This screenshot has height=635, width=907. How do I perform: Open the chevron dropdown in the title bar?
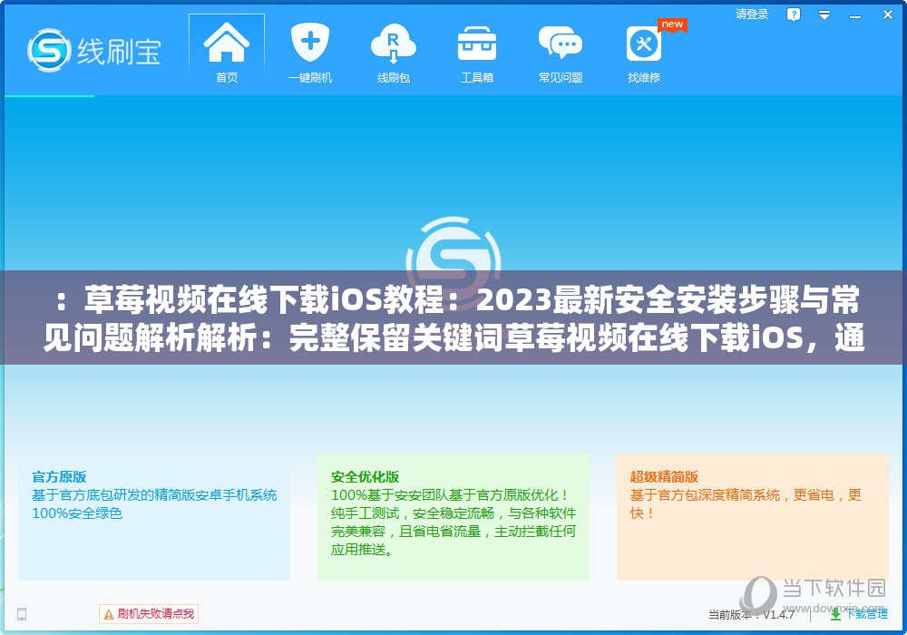pos(824,15)
